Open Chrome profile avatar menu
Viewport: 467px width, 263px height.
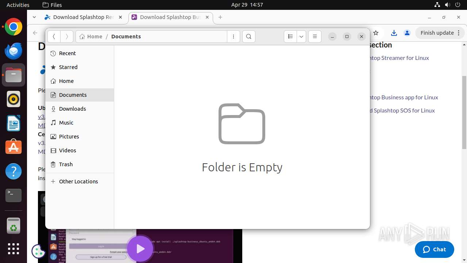(x=407, y=33)
